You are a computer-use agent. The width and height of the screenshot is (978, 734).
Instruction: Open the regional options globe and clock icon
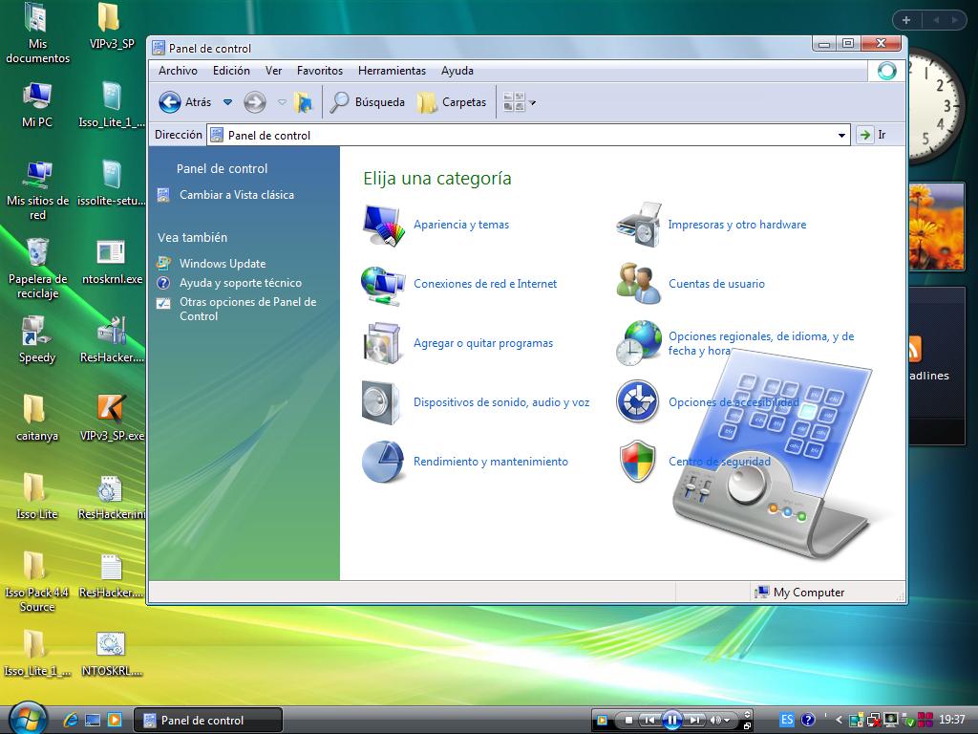pos(638,343)
